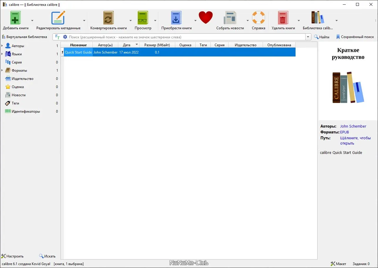
Task: Open John Schember author link
Action: coord(353,126)
